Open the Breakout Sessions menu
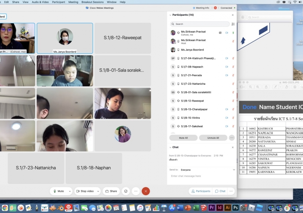303x213 pixels. click(x=93, y=2)
